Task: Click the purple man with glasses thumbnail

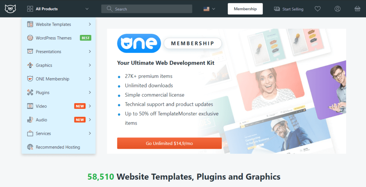Action: 327,90
